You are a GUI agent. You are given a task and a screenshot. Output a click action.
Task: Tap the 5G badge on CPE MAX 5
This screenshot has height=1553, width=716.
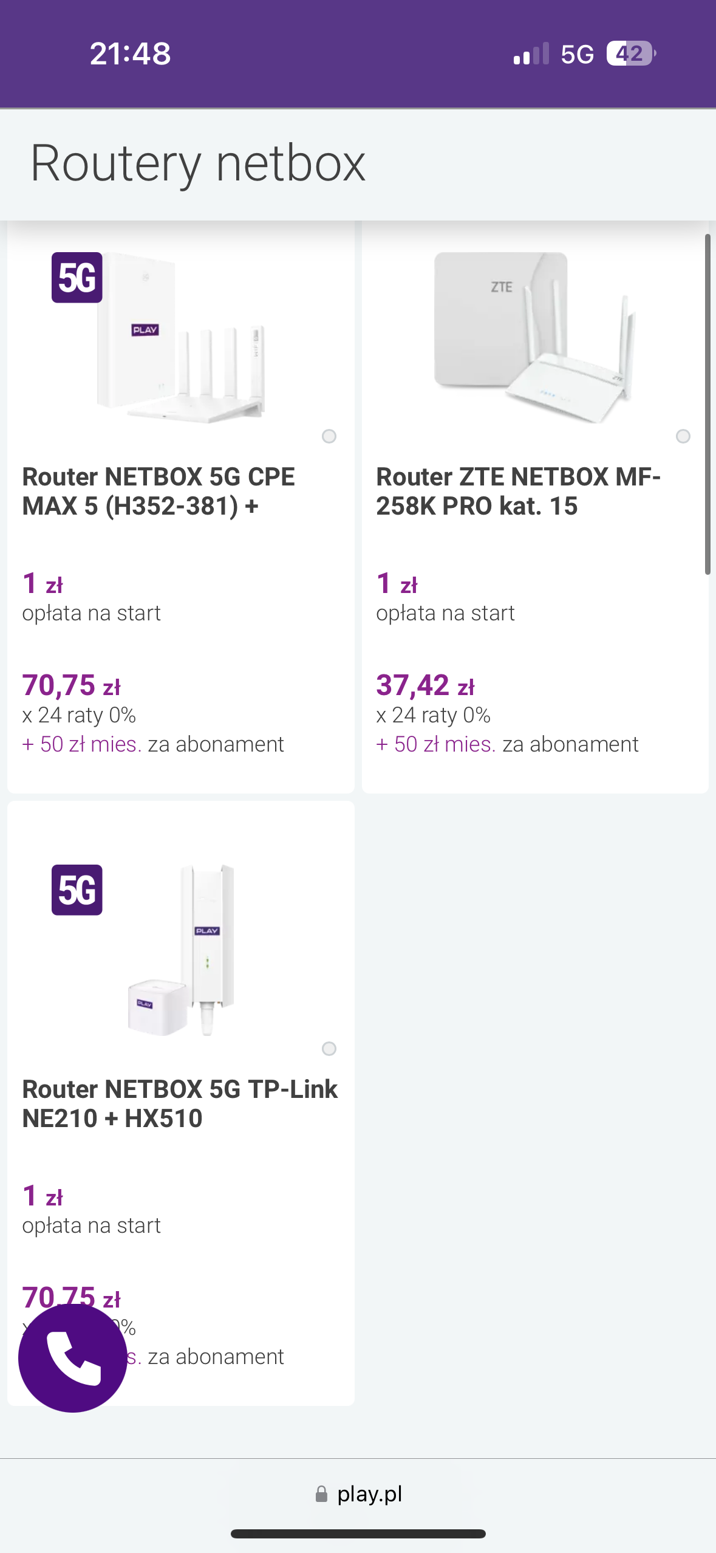pyautogui.click(x=77, y=278)
